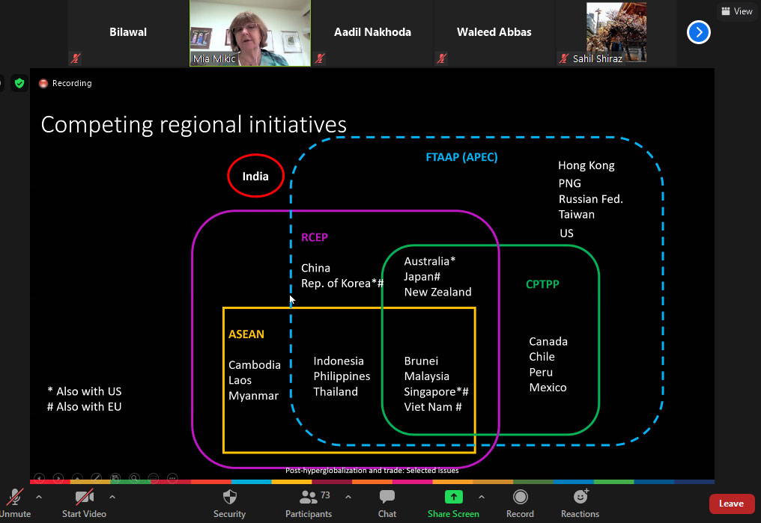Click the red Recording indicator
Viewport: 761px width, 523px height.
[x=65, y=83]
